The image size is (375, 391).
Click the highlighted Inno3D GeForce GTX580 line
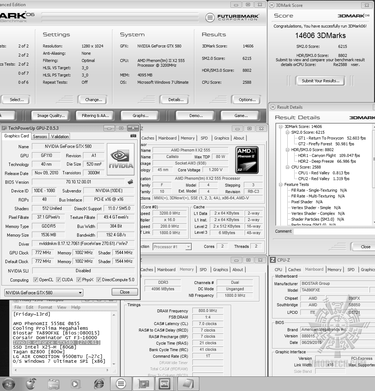coord(57,342)
